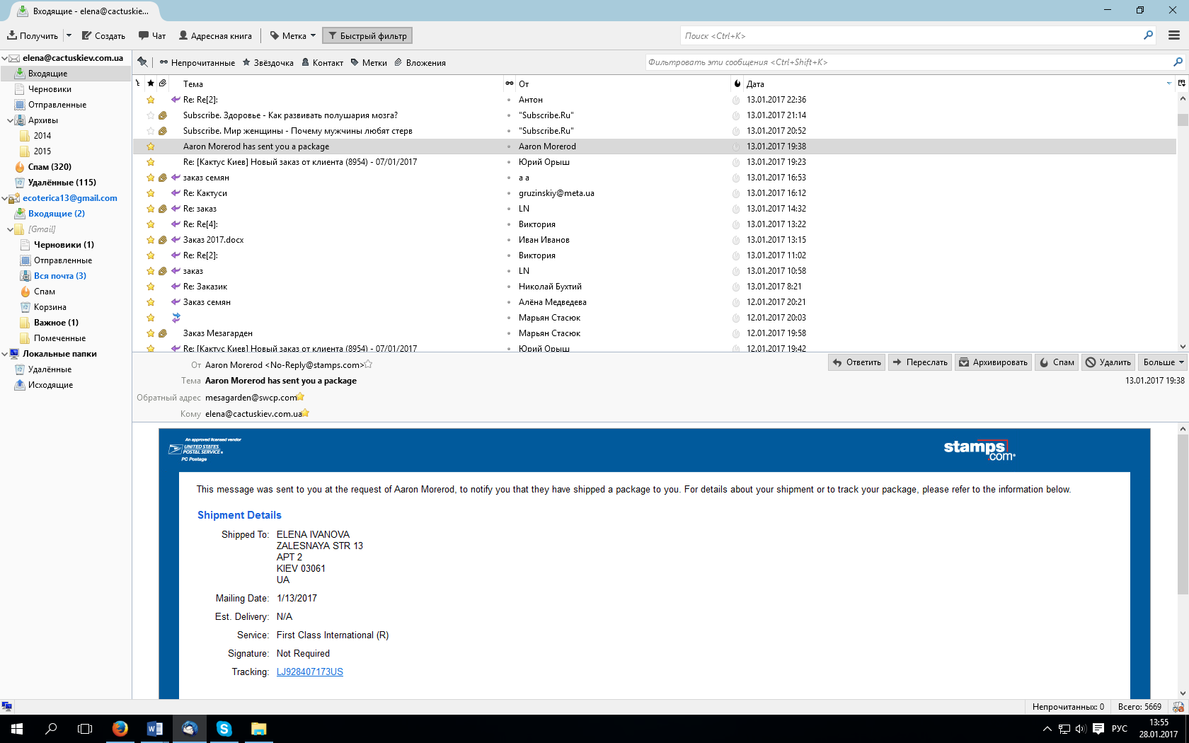Screen dimensions: 1189x743
Task: Open the Исходящие outbox folder
Action: [50, 385]
